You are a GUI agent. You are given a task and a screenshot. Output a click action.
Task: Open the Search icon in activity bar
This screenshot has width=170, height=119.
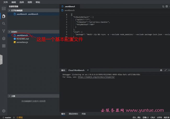point(4,24)
